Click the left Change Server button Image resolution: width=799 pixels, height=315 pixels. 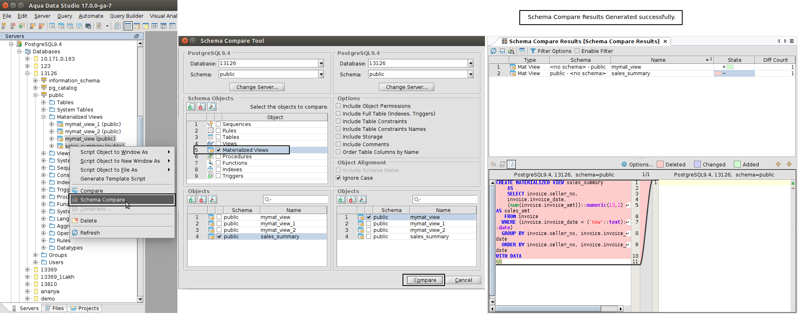coord(257,87)
